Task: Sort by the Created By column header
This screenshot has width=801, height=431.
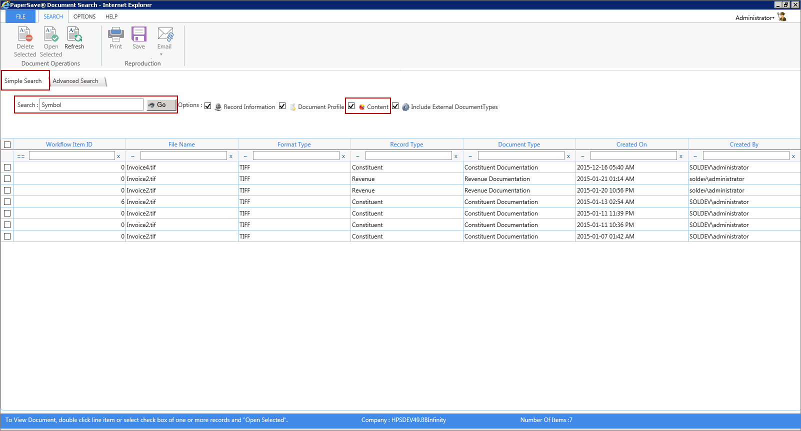Action: (744, 144)
